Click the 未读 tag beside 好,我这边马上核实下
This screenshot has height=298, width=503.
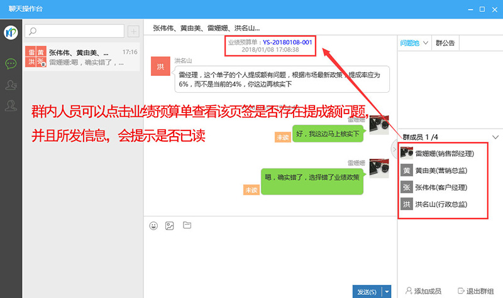point(282,137)
